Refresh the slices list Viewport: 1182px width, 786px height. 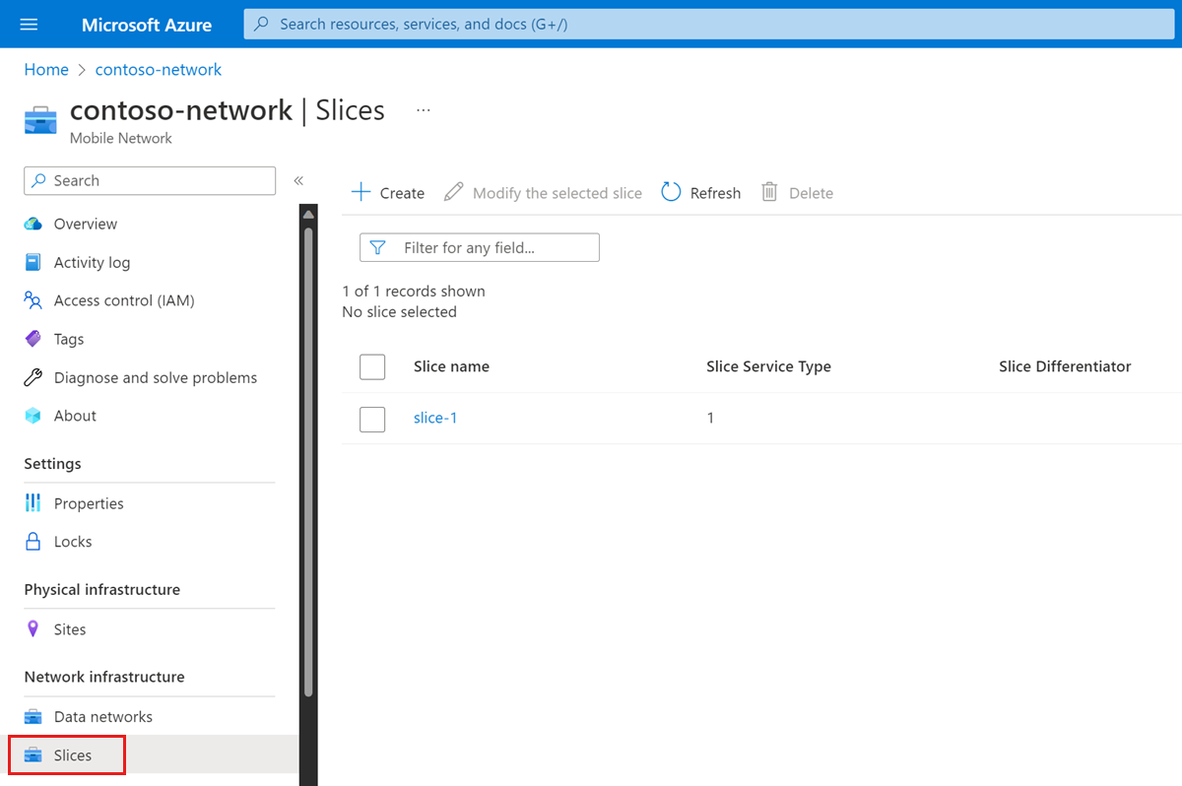(700, 192)
